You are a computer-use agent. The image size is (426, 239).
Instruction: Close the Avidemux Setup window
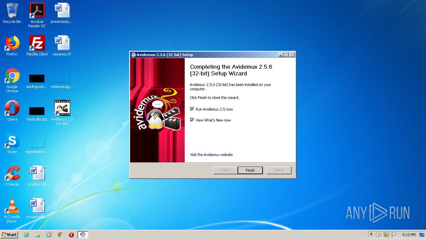[x=292, y=55]
